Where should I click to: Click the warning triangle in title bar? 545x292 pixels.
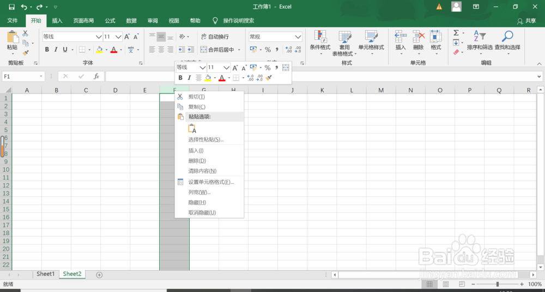pos(439,7)
